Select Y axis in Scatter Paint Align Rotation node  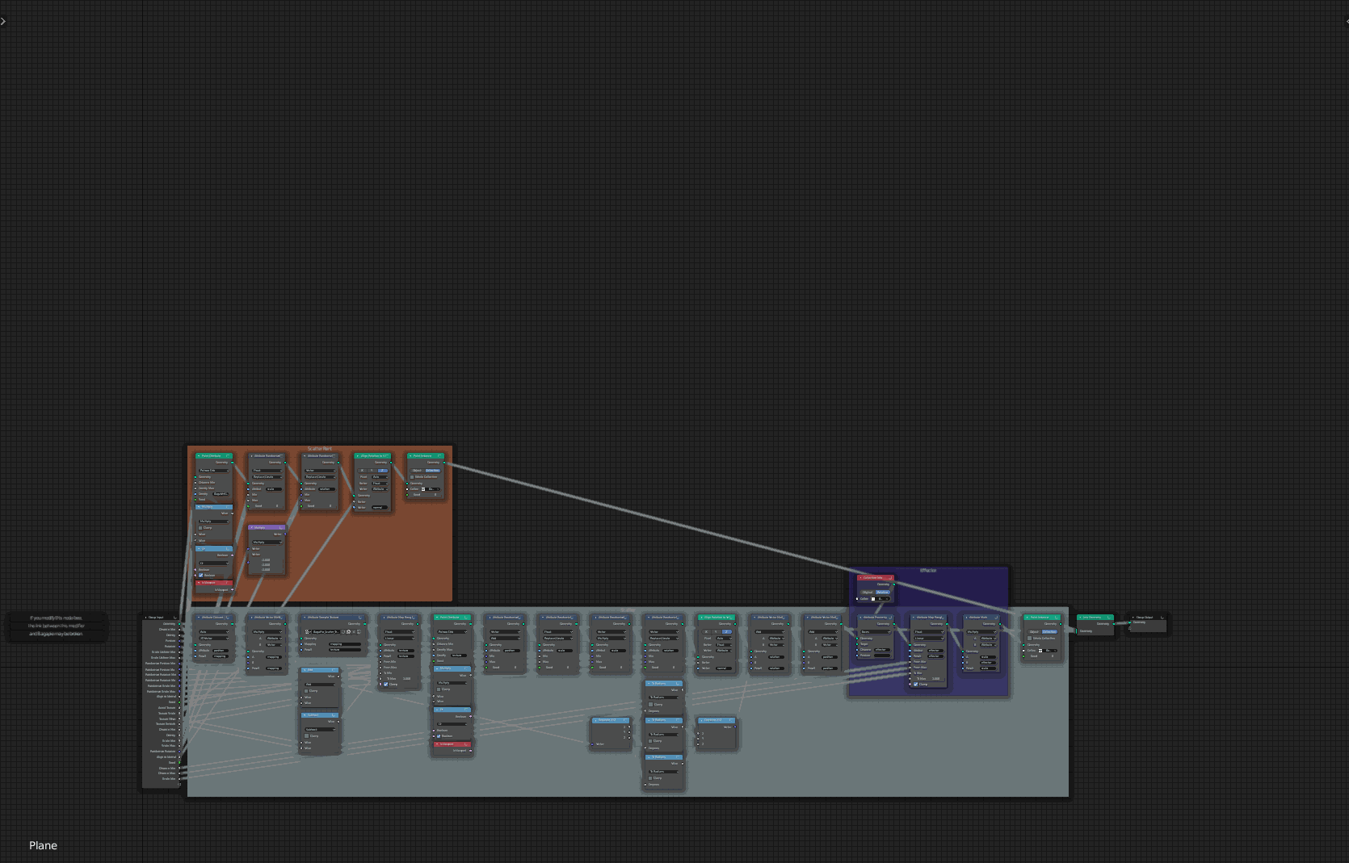[x=372, y=471]
